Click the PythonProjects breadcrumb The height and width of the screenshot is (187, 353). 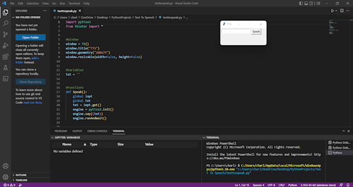(x=121, y=17)
